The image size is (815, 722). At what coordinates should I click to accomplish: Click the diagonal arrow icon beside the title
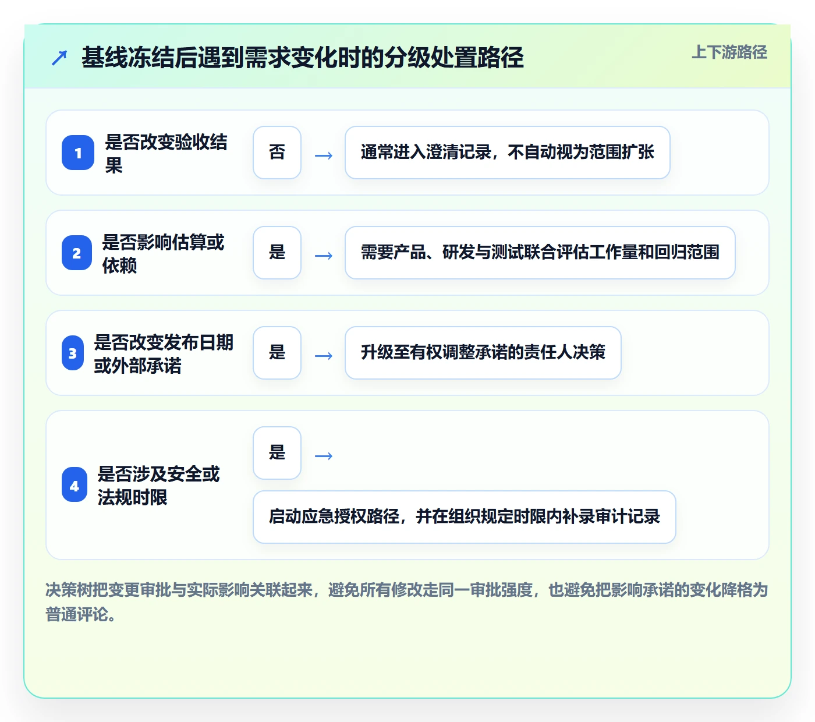coord(59,58)
